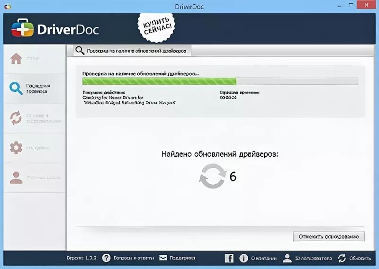Minimize the DriverDoc window

(340, 6)
